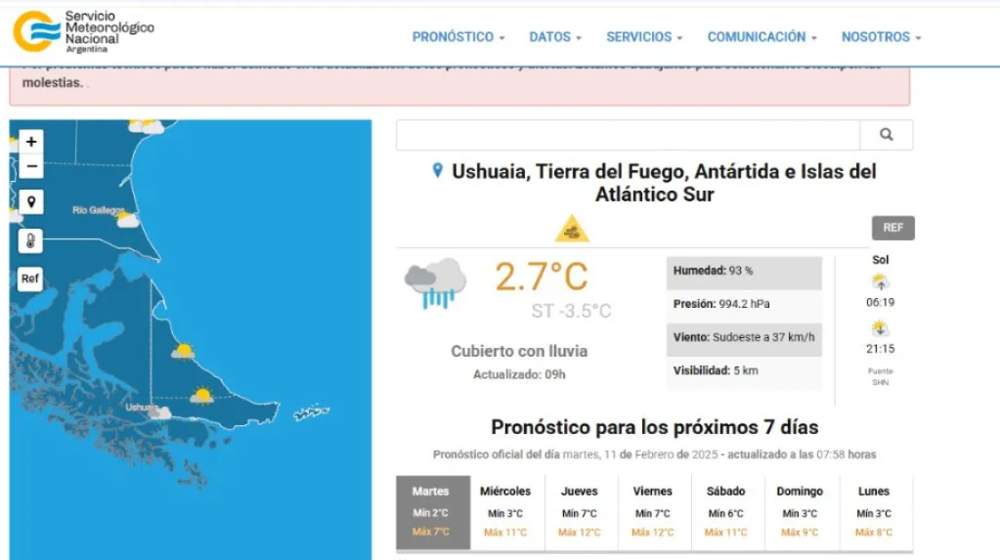Open the COMUNICACIÓN menu

click(761, 37)
